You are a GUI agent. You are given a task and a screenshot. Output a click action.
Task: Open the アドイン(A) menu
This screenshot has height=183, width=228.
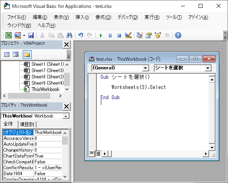pos(198,17)
